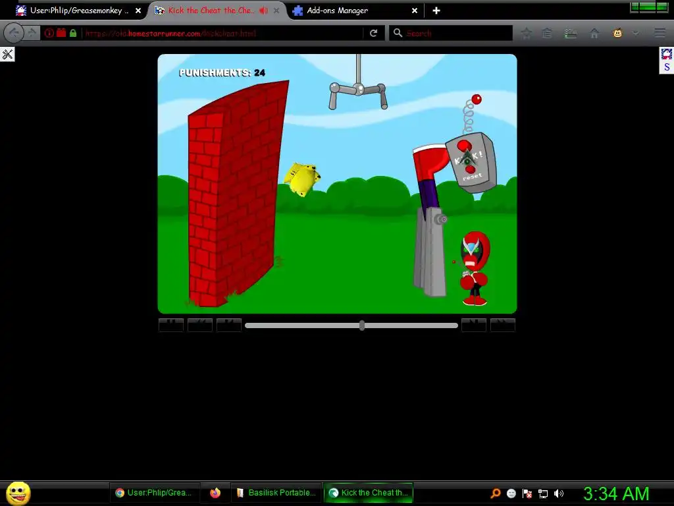The height and width of the screenshot is (506, 674).
Task: Click the round face tray icon
Action: coord(511,493)
